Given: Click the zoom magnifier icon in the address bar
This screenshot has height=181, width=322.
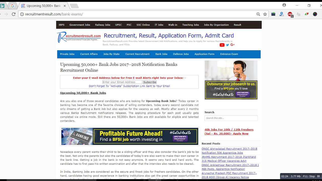Looking at the screenshot, I should (x=258, y=14).
